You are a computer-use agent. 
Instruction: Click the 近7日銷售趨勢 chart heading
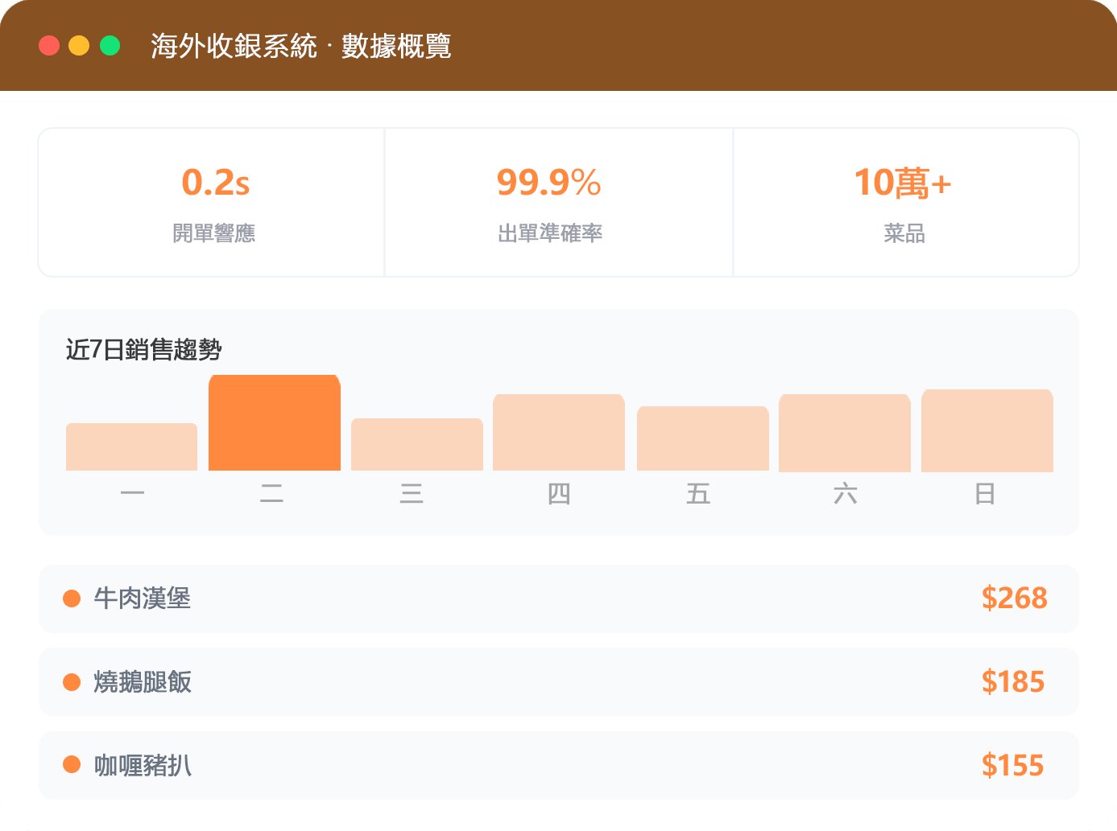click(144, 350)
